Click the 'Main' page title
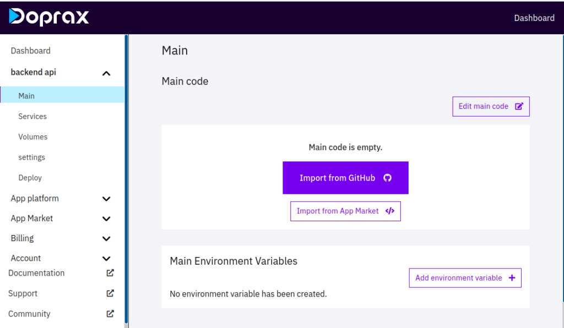564x328 pixels. [x=175, y=50]
